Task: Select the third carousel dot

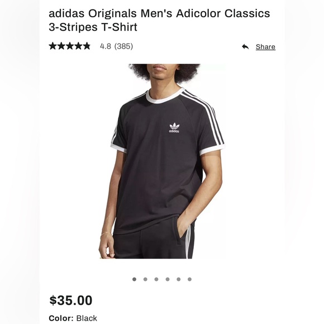Action: tap(156, 279)
